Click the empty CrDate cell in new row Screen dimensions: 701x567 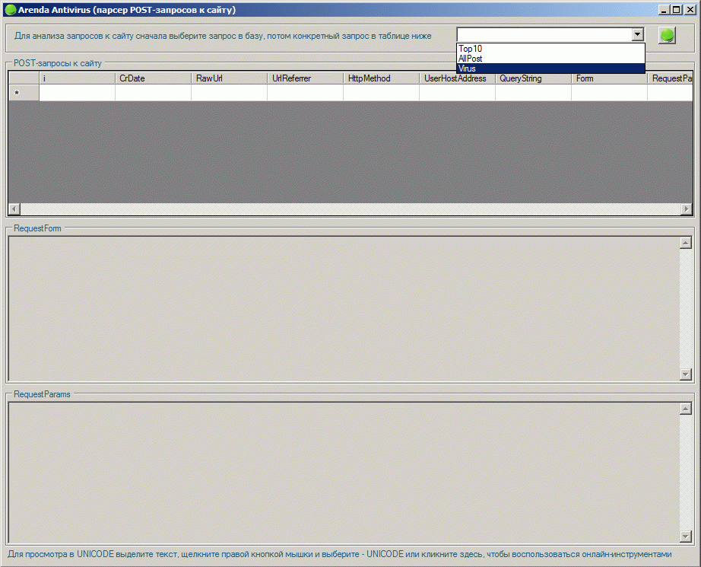pyautogui.click(x=154, y=93)
